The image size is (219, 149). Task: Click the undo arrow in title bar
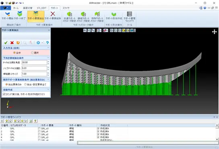[x=17, y=3]
